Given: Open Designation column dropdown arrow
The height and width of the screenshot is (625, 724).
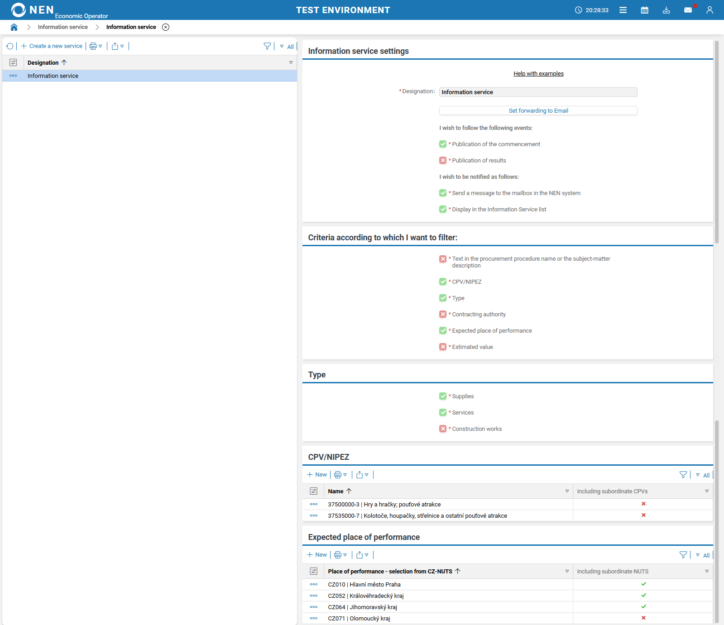Looking at the screenshot, I should 291,62.
